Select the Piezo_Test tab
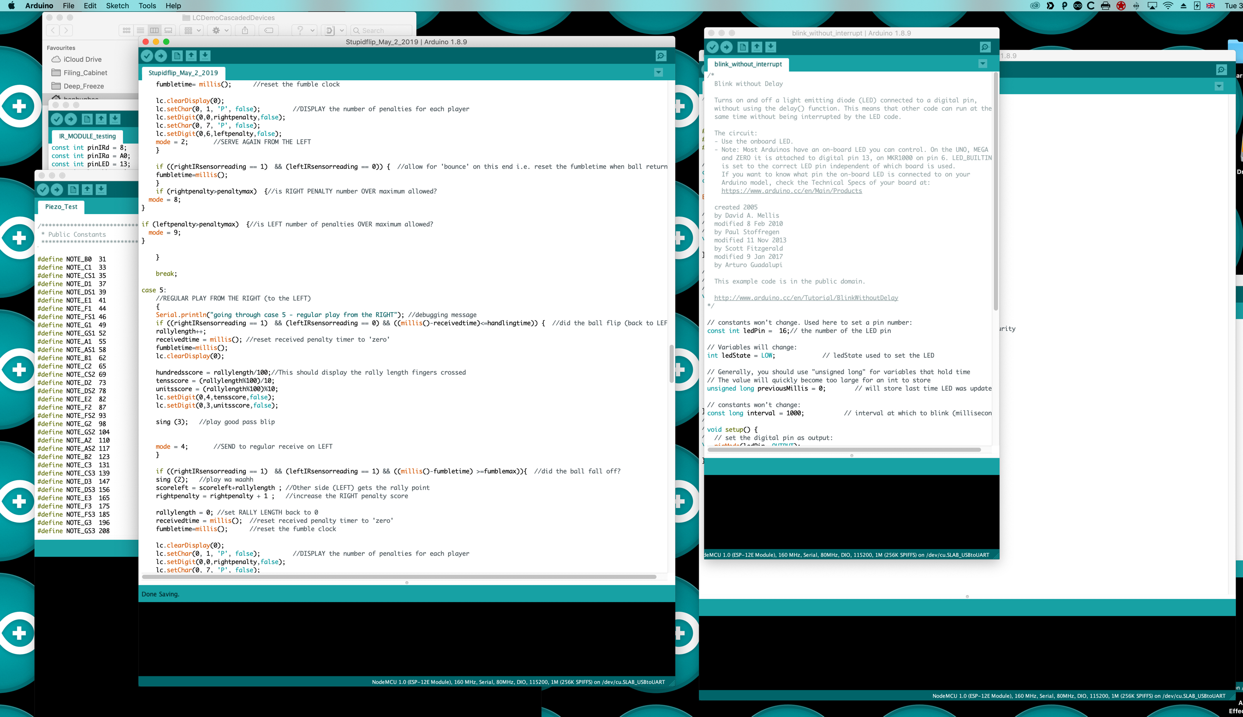This screenshot has height=717, width=1243. pos(61,207)
